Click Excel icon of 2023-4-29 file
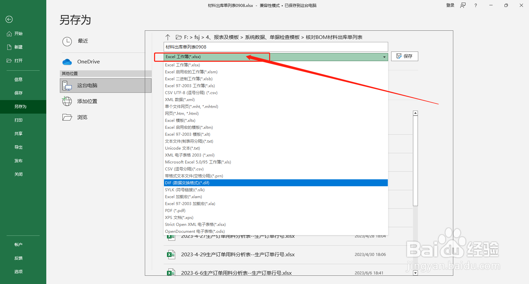529x284 pixels. 171,255
